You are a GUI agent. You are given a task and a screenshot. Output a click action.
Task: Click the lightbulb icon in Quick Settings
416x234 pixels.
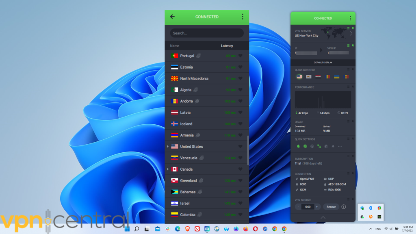tap(333, 146)
